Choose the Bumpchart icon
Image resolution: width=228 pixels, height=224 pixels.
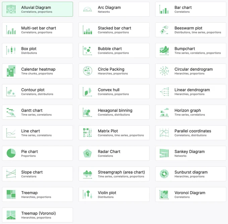pyautogui.click(x=164, y=50)
